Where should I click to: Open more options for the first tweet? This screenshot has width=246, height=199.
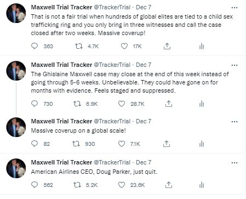[234, 8]
